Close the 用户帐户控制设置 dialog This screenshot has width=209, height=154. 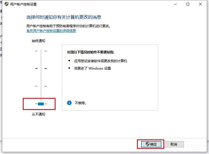coord(200,4)
